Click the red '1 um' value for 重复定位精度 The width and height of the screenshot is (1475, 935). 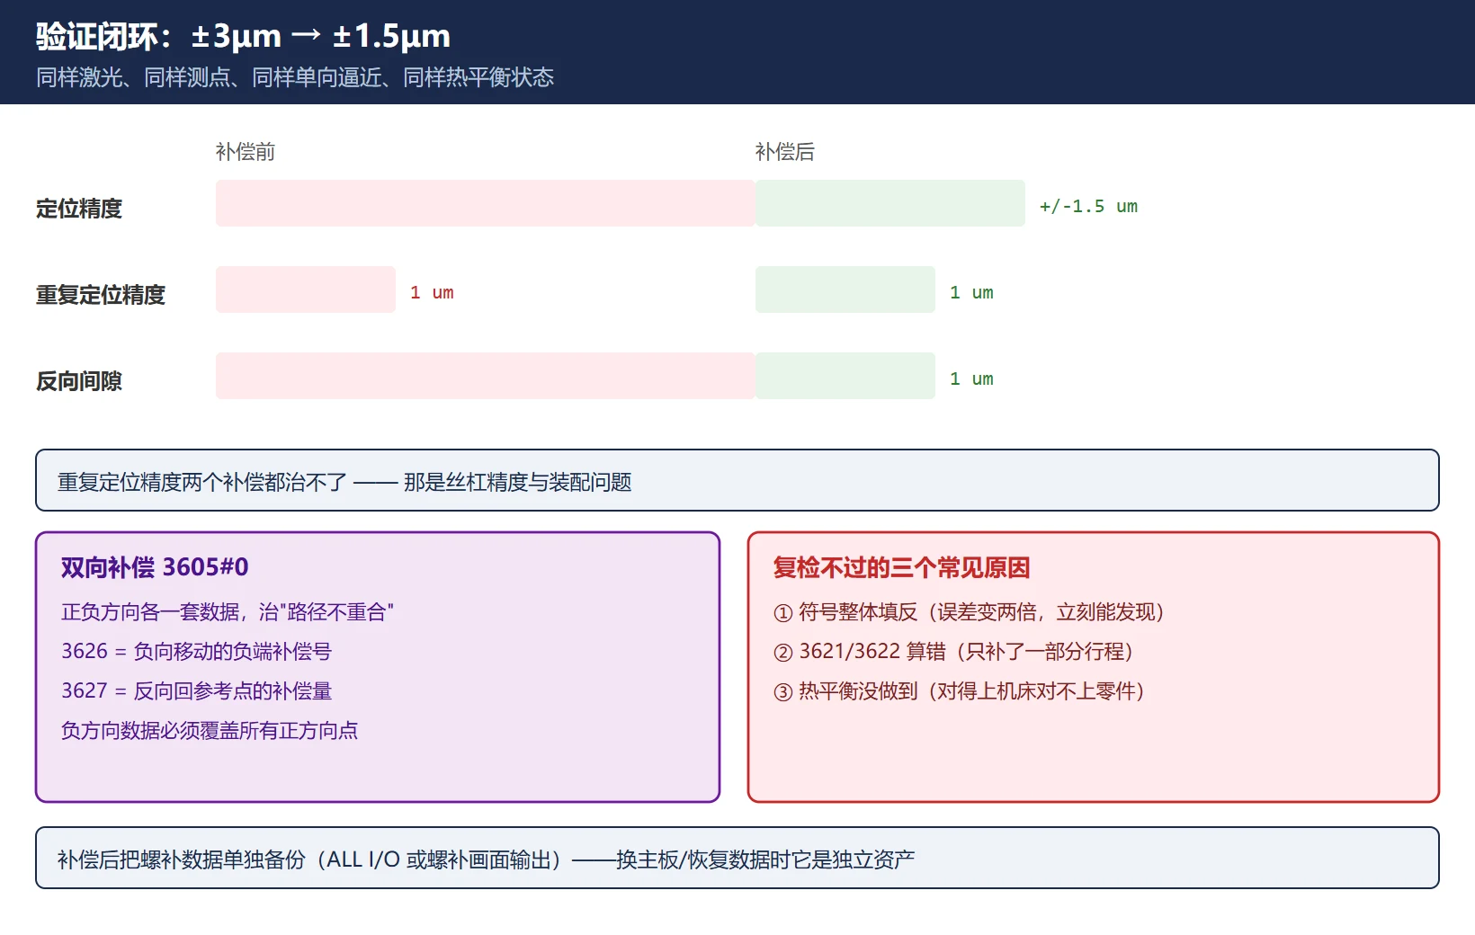tap(432, 292)
